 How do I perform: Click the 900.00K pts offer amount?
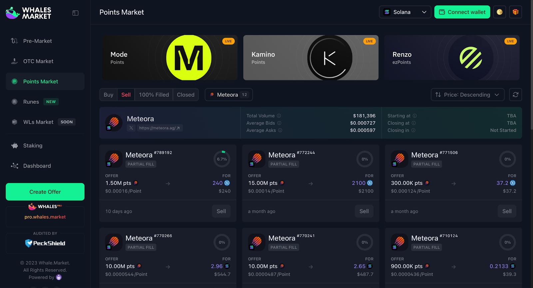coord(407,266)
